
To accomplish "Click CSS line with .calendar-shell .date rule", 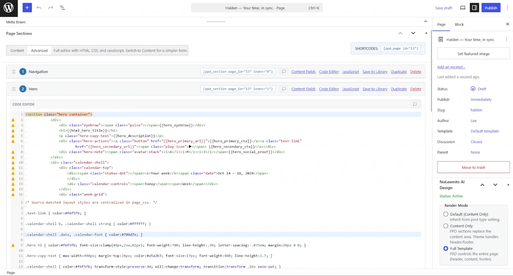I will click(x=222, y=235).
